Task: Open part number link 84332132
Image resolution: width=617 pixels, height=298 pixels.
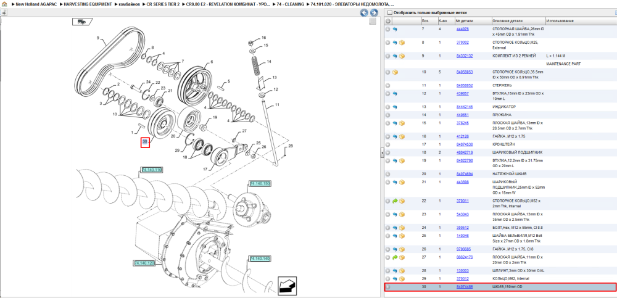Action: pos(465,56)
